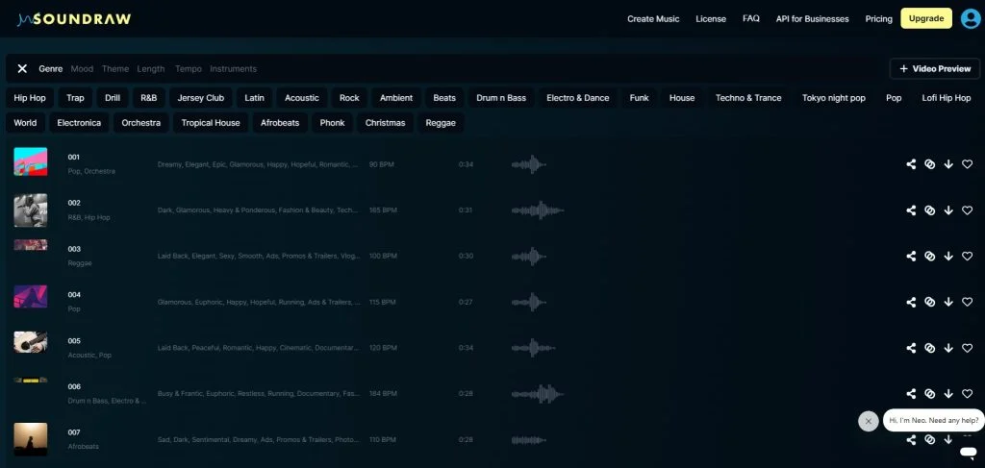
Task: Filter by Electro & Dance genre
Action: 578,98
